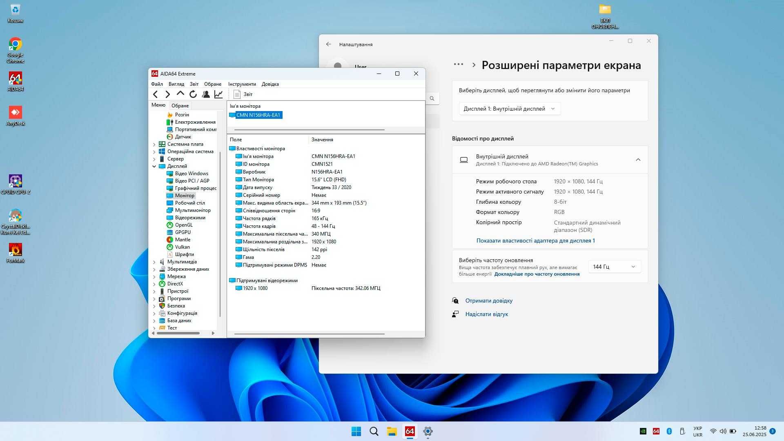The height and width of the screenshot is (441, 784).
Task: Select GPGPU tree item
Action: click(179, 232)
